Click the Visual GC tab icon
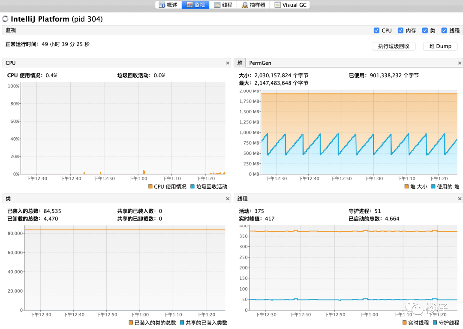The image size is (463, 329). click(x=277, y=5)
